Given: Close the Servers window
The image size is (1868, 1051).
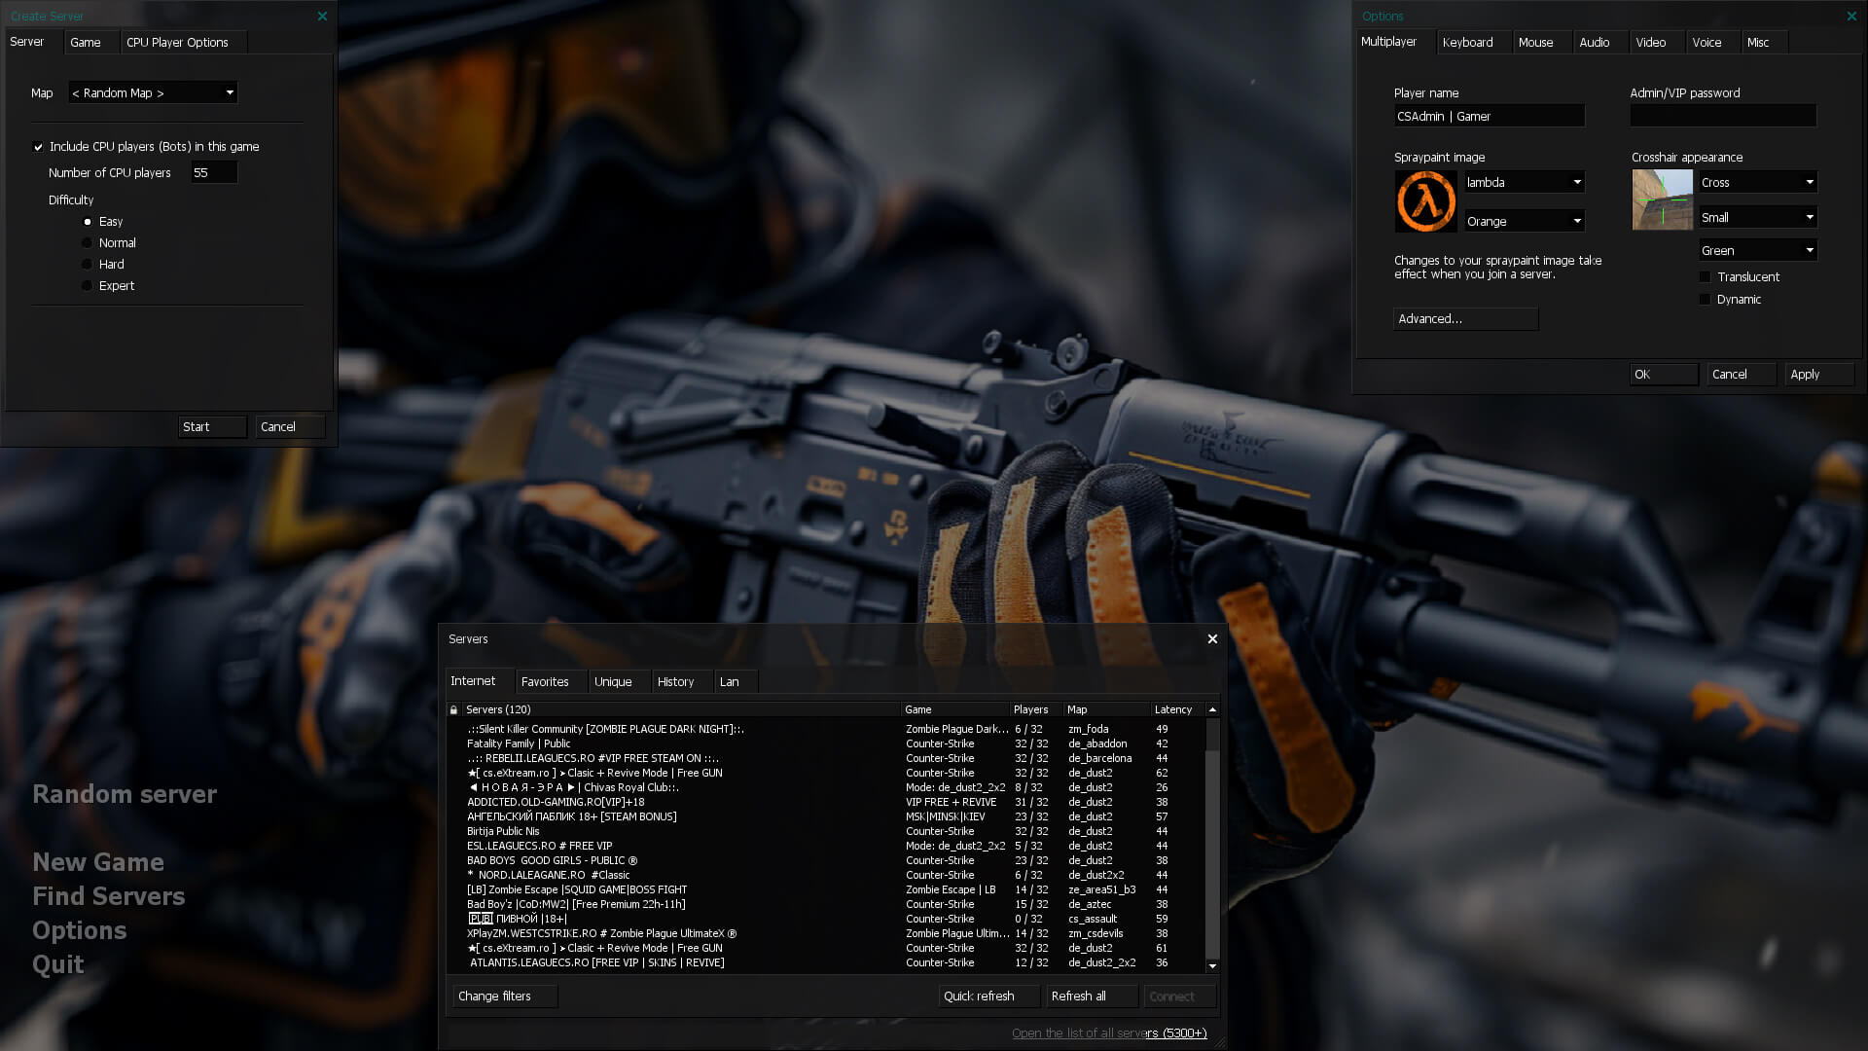Looking at the screenshot, I should pyautogui.click(x=1212, y=639).
